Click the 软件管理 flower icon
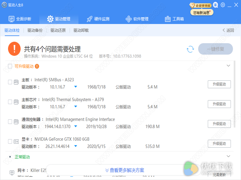Image resolution: width=241 pixels, height=180 pixels. pos(129,19)
